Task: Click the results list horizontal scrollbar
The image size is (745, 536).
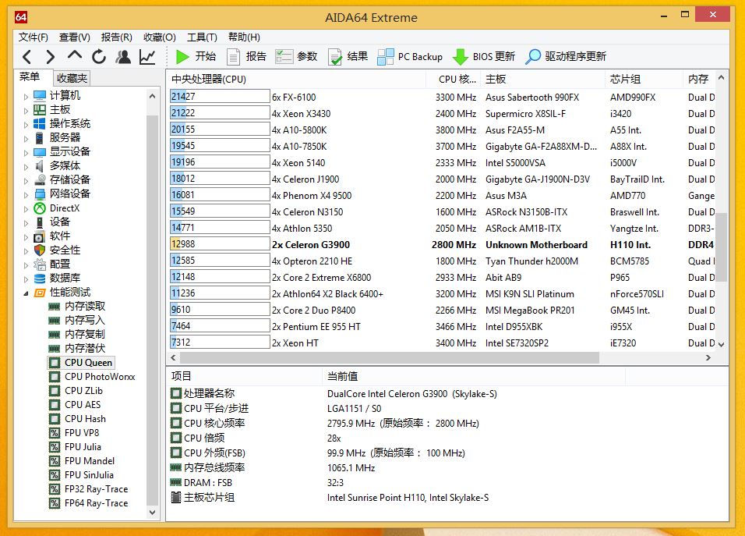Action: coord(390,357)
